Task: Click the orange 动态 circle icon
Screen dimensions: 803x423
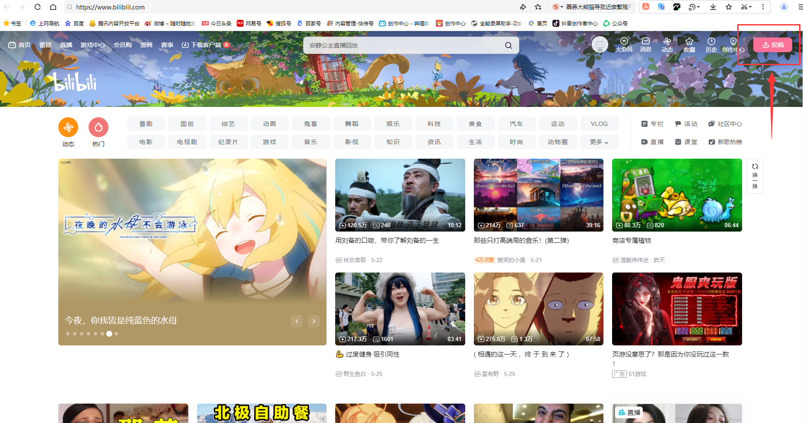Action: coord(68,127)
